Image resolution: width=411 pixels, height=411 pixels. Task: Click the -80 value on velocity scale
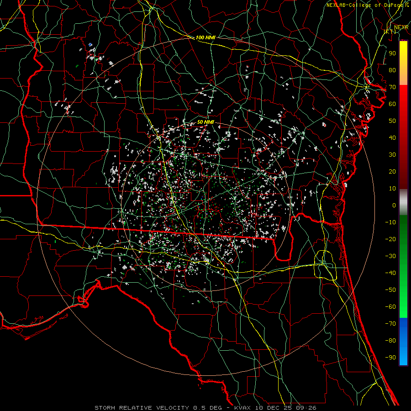(390, 341)
